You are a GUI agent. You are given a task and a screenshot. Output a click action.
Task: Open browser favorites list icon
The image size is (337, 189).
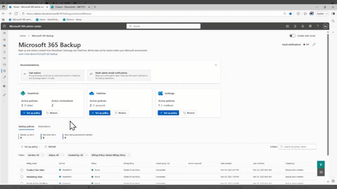click(305, 13)
